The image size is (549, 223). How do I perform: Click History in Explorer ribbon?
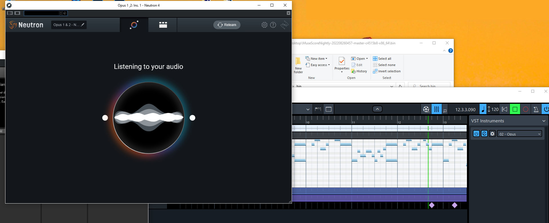tap(359, 71)
